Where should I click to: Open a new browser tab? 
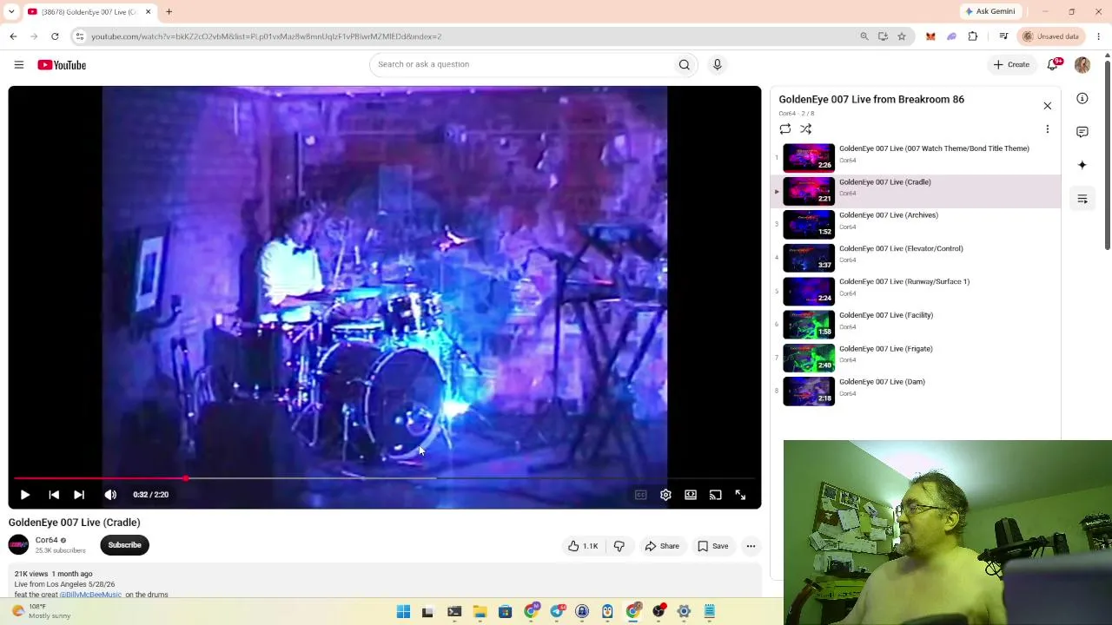click(x=169, y=11)
